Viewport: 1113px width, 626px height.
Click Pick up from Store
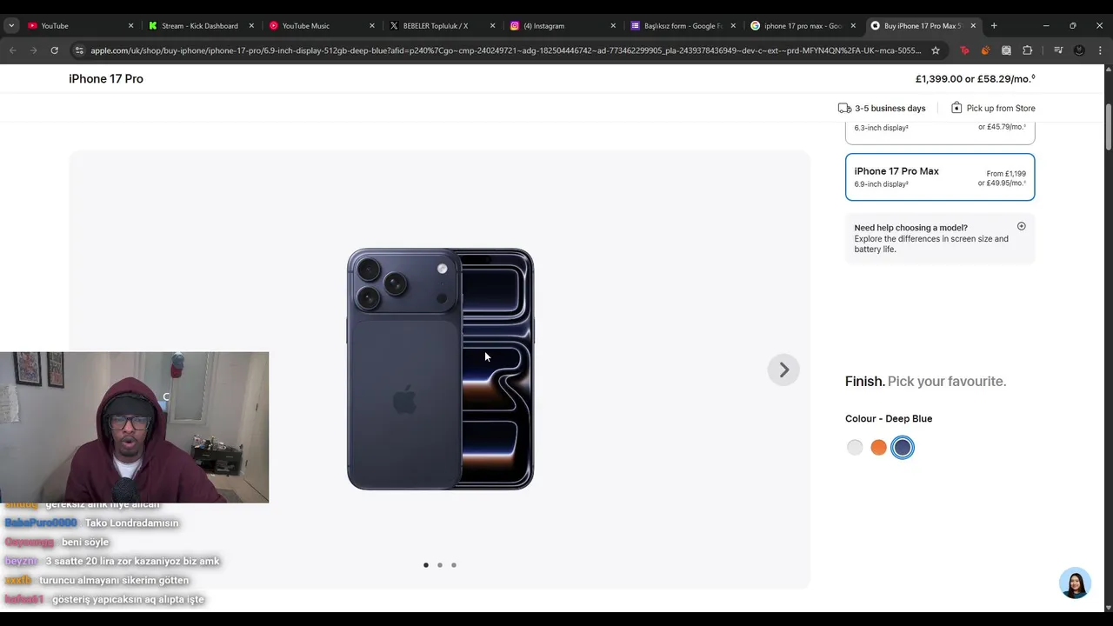(x=1001, y=109)
